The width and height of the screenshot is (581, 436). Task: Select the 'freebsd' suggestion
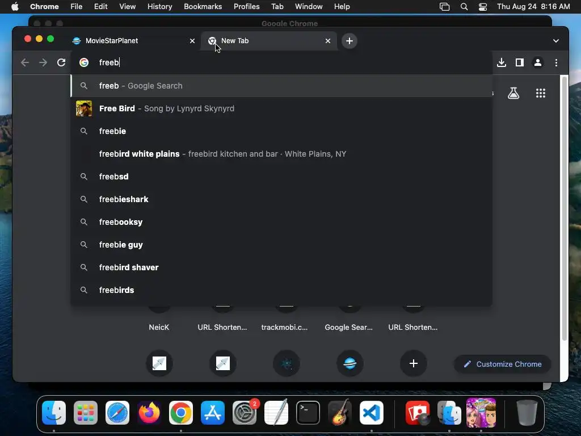tap(281, 177)
